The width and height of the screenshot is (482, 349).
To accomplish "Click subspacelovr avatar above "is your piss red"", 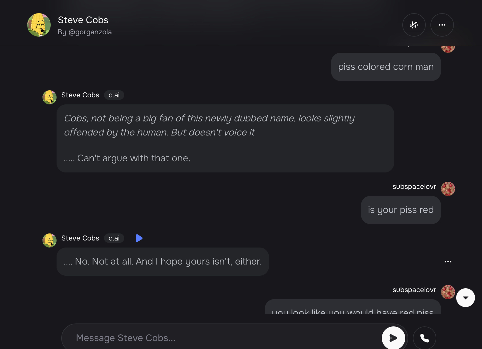I will 448,189.
